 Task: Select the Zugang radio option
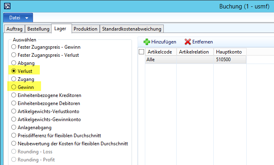[x=14, y=79]
